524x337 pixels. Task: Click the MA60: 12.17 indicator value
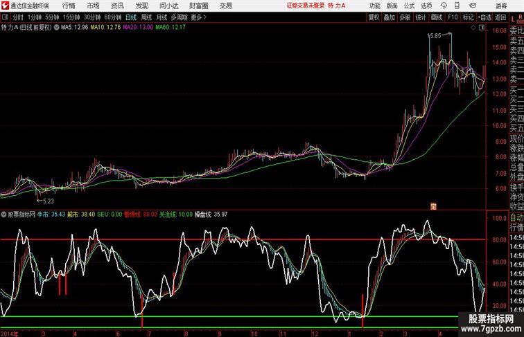click(x=171, y=28)
